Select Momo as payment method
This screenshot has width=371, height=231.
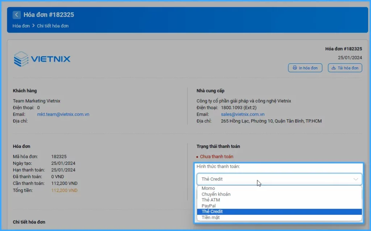(208, 188)
